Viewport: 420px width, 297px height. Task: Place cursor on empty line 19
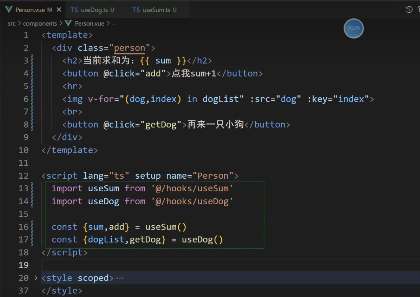click(230, 265)
